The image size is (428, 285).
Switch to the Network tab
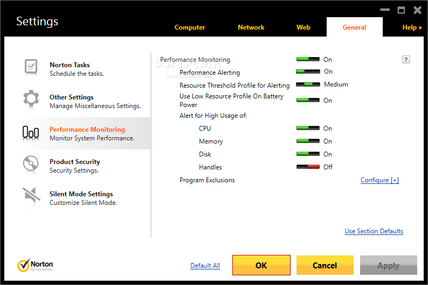tap(251, 27)
